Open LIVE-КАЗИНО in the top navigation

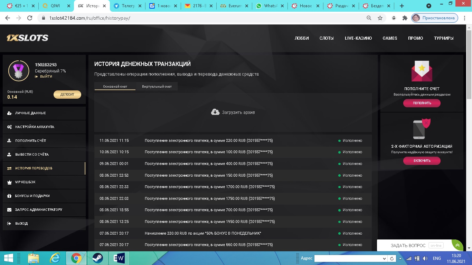point(358,38)
